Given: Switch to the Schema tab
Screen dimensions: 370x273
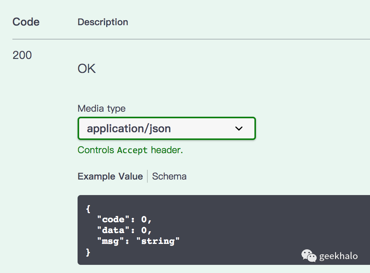Looking at the screenshot, I should 169,176.
